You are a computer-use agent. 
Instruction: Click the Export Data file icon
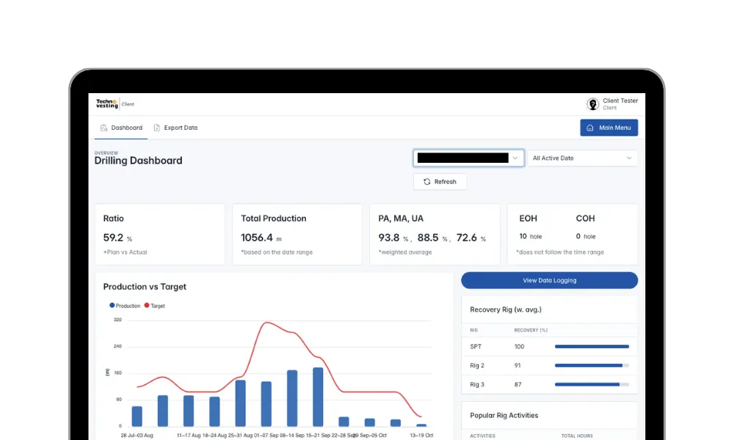coord(157,128)
